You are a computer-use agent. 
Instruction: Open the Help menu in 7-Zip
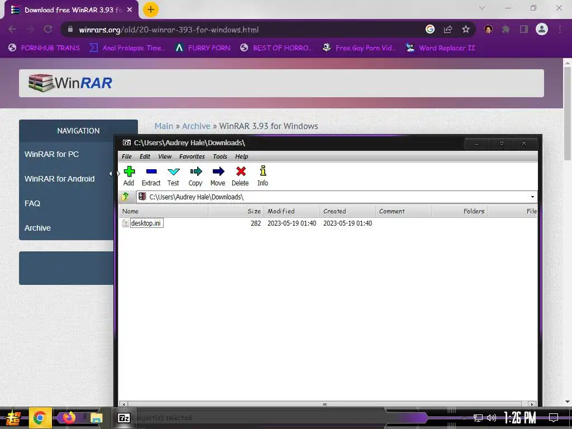(x=241, y=156)
